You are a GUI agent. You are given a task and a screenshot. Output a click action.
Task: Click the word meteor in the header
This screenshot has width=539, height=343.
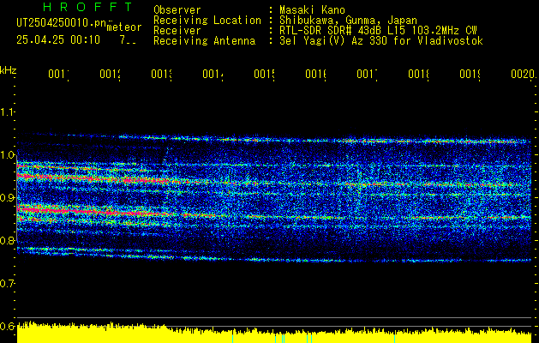point(124,27)
